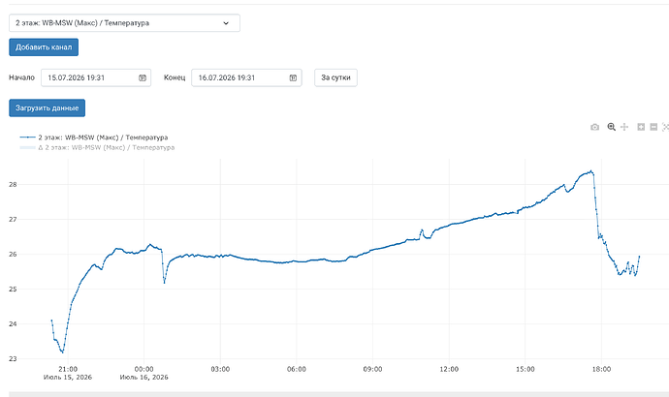This screenshot has height=397, width=669.
Task: Click the Zoom in plus icon
Action: (641, 127)
